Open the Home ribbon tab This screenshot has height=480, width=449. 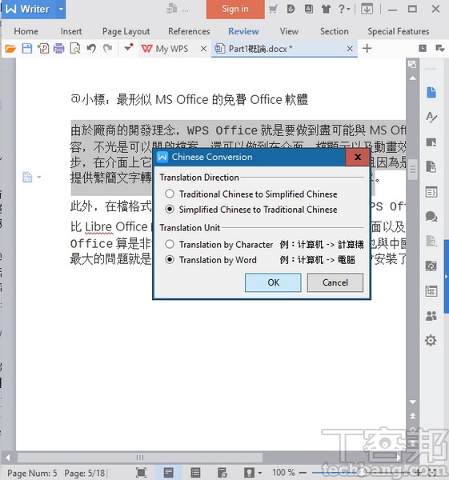pyautogui.click(x=26, y=31)
